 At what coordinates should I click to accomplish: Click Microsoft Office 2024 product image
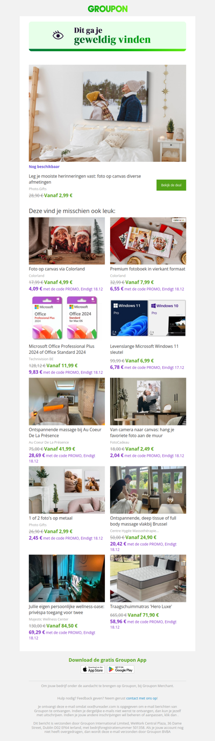coord(67,318)
